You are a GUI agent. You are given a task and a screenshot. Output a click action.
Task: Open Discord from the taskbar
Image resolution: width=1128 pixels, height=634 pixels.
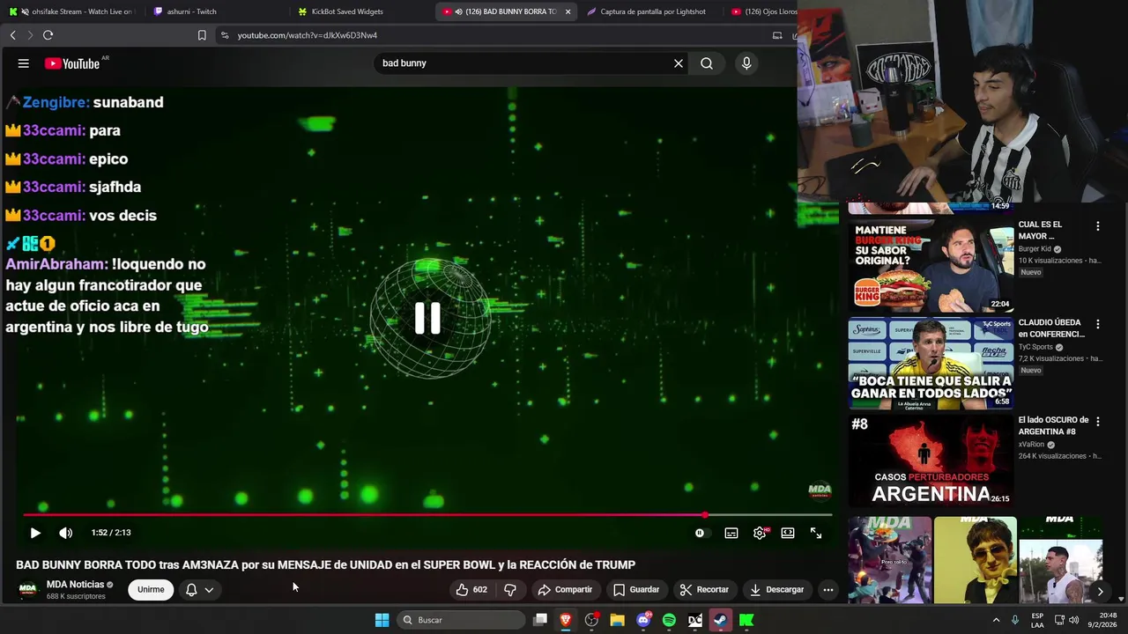[643, 620]
